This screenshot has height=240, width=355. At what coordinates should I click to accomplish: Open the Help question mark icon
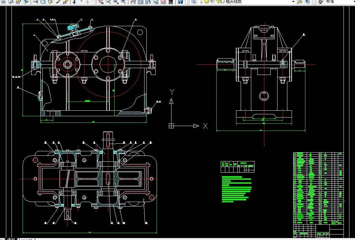pos(180,2)
